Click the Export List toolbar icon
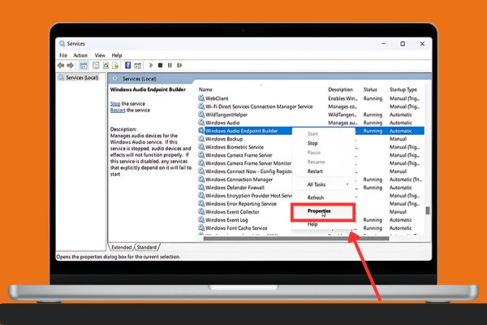The width and height of the screenshot is (487, 325). coord(115,65)
